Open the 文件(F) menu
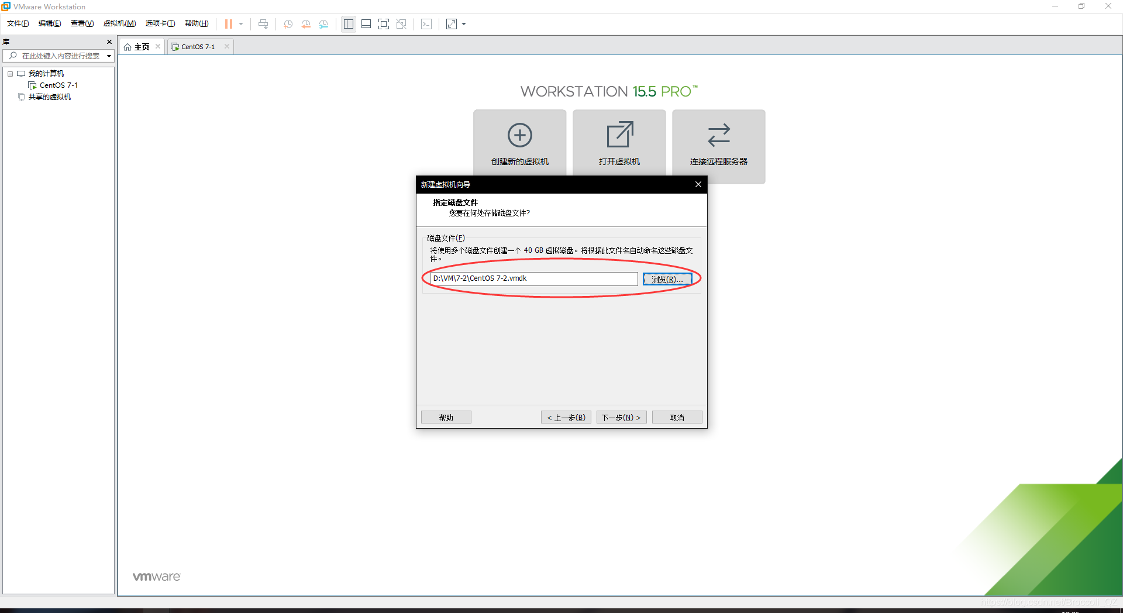 (18, 23)
